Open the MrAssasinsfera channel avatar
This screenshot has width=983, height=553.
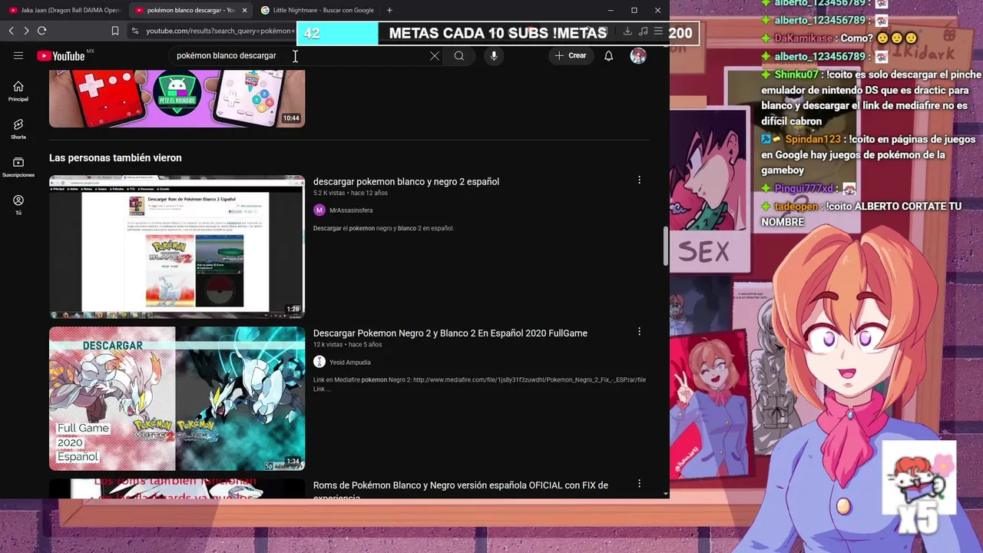point(319,210)
